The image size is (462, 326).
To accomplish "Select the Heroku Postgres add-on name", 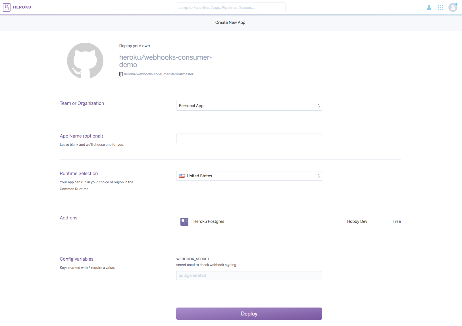I will (209, 221).
